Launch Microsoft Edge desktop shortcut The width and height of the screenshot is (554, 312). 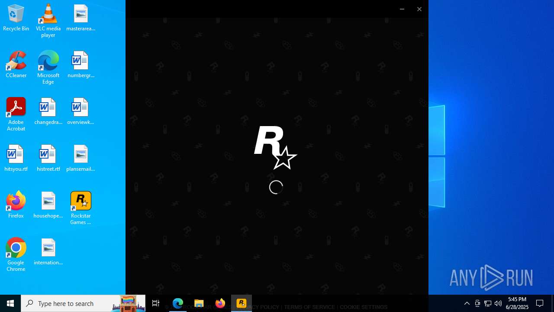click(x=48, y=68)
